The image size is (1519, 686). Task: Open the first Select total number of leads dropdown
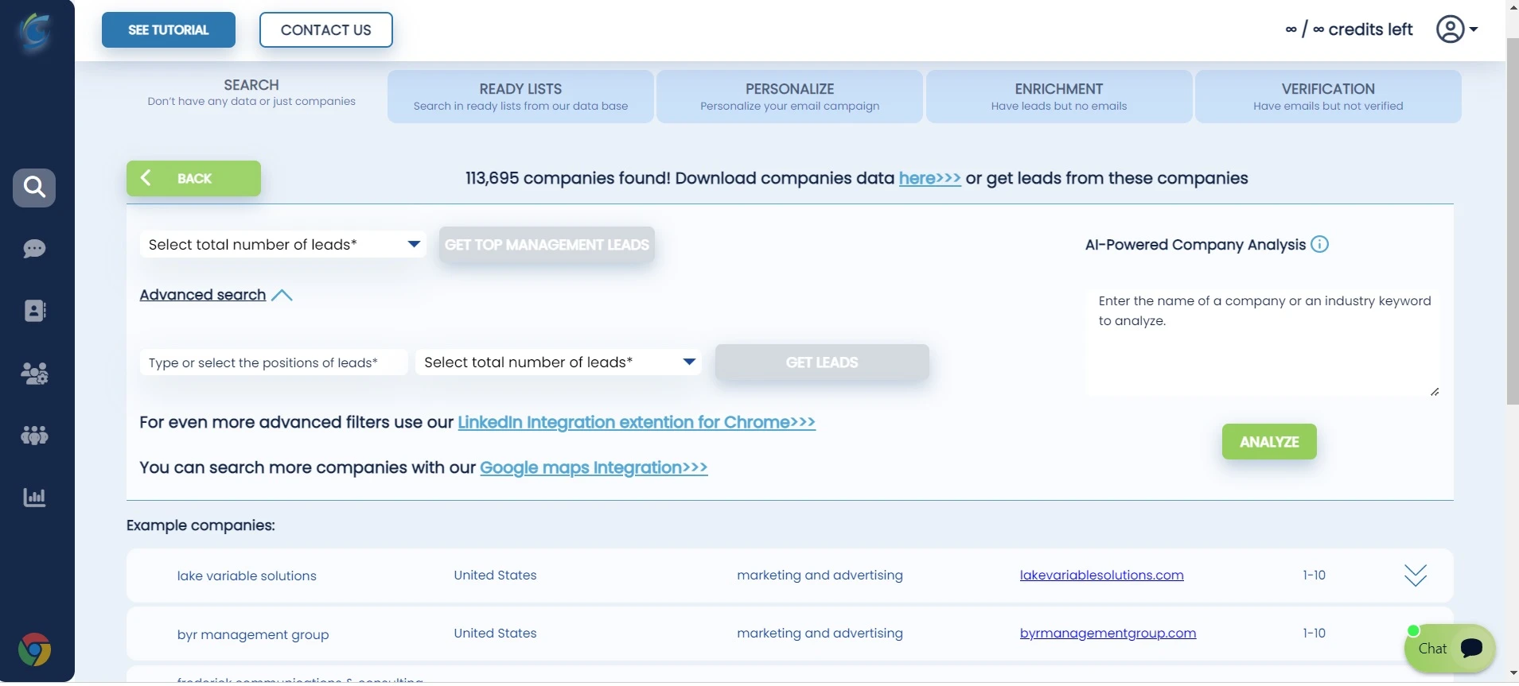(x=283, y=244)
